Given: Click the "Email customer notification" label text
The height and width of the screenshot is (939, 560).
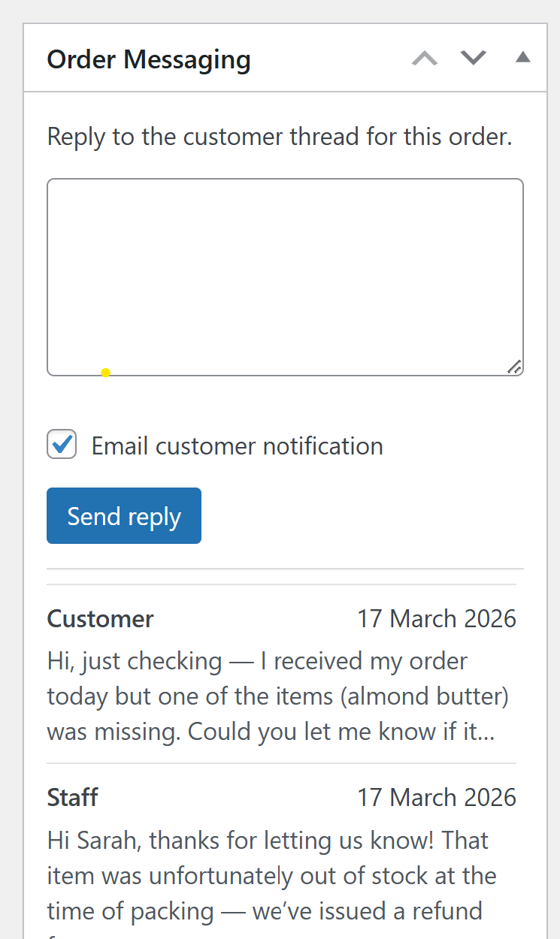Looking at the screenshot, I should 237,446.
